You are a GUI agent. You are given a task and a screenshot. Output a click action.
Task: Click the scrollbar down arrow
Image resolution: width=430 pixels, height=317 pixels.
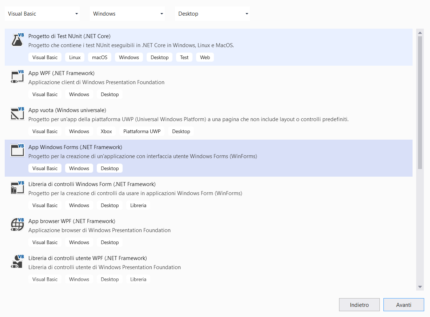point(420,287)
